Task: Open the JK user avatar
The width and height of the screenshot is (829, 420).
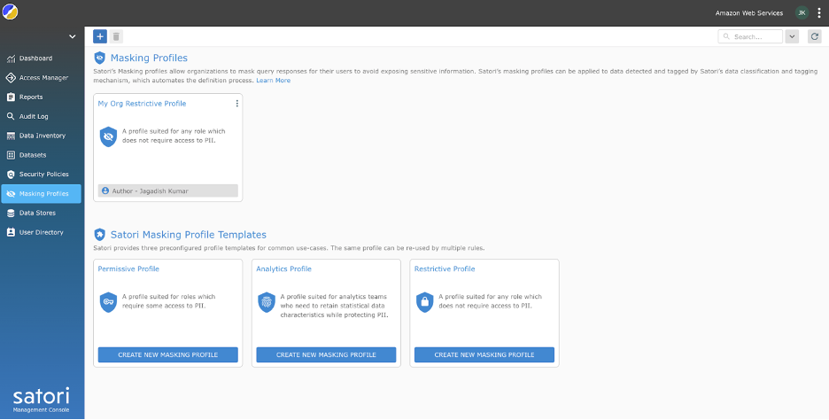Action: (802, 12)
